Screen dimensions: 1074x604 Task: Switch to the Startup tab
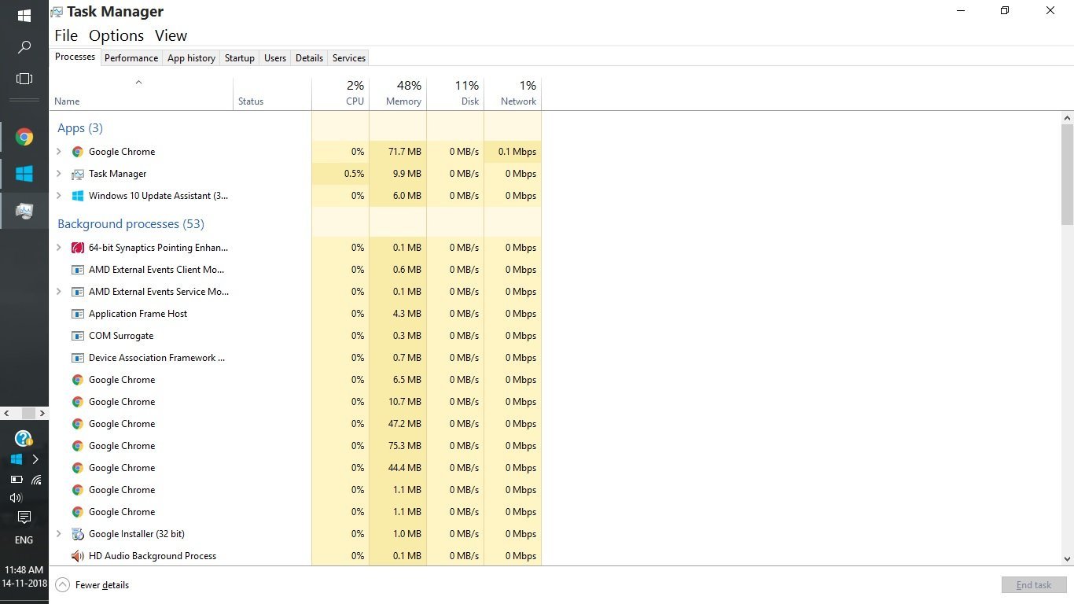(x=240, y=58)
